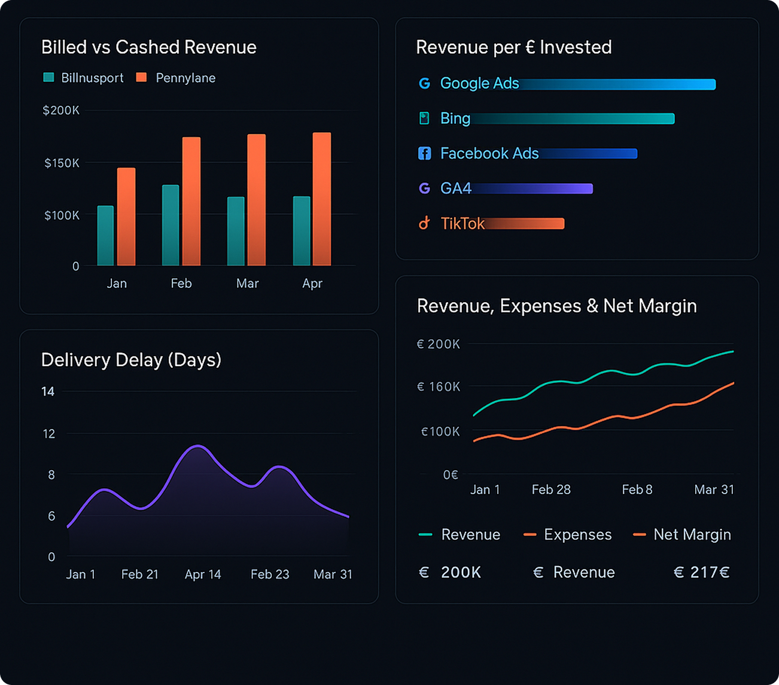
Task: Click the Feb 8 date label
Action: coord(637,490)
